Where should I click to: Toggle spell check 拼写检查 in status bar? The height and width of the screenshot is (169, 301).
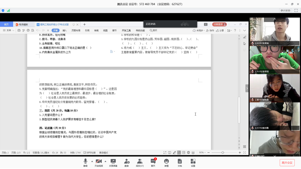point(90,153)
